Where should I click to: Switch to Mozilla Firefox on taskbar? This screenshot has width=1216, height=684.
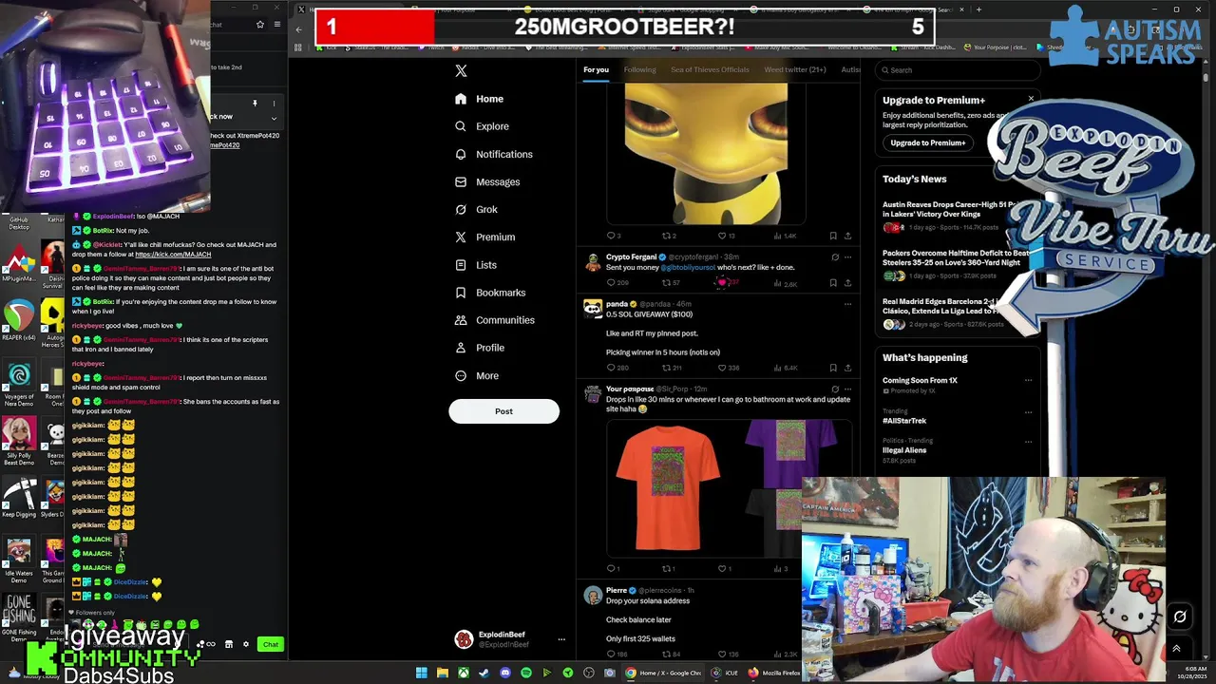pyautogui.click(x=772, y=673)
